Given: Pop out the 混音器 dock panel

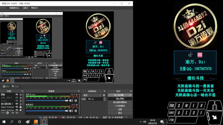Looking at the screenshot, I should (79, 91).
